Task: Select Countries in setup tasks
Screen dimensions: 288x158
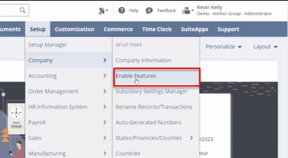Action: coord(128,153)
